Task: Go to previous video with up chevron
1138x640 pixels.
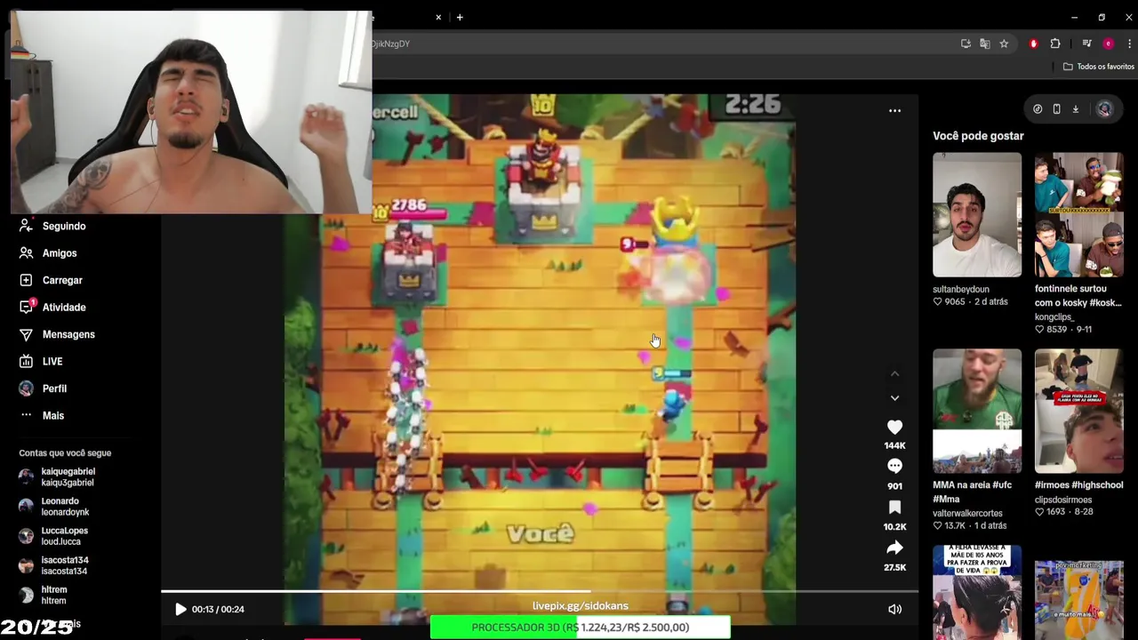Action: coord(894,374)
